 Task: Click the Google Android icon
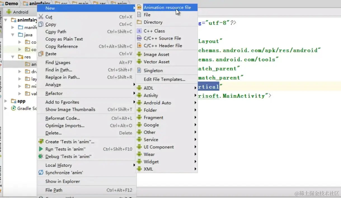139,125
